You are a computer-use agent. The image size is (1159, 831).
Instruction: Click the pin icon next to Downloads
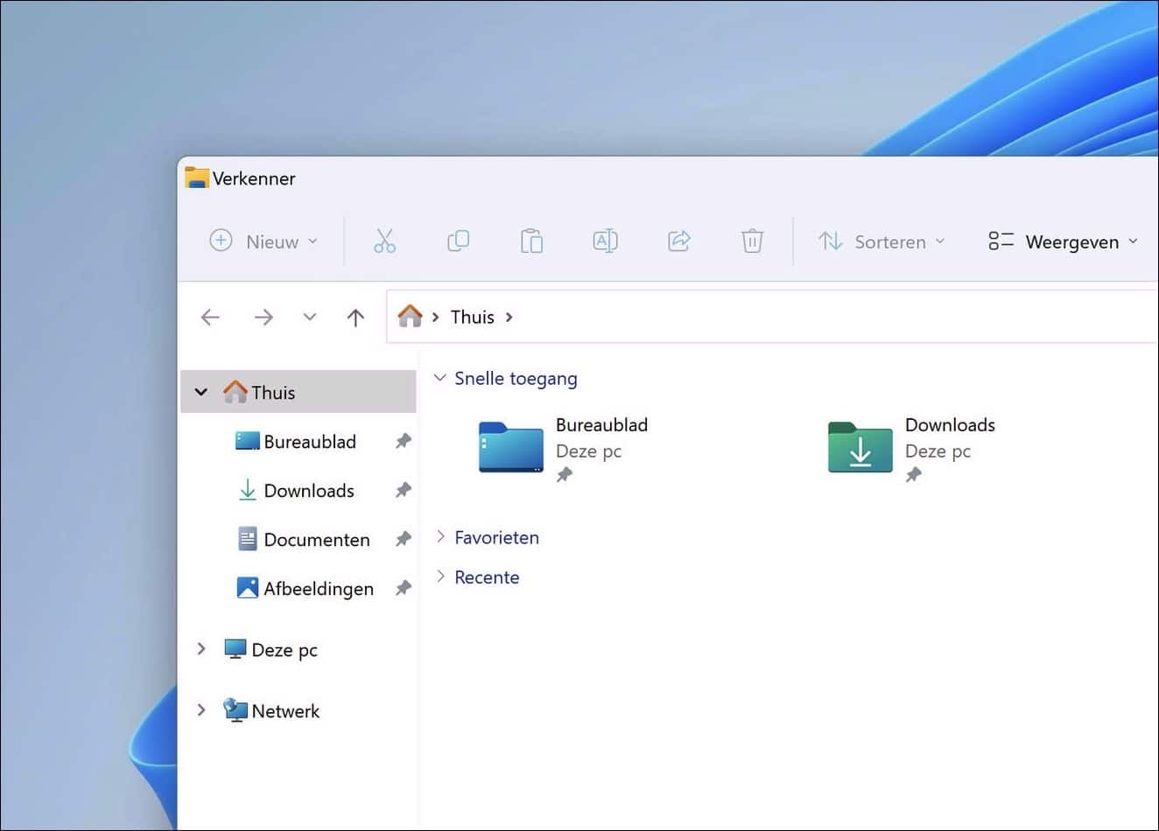(x=403, y=490)
